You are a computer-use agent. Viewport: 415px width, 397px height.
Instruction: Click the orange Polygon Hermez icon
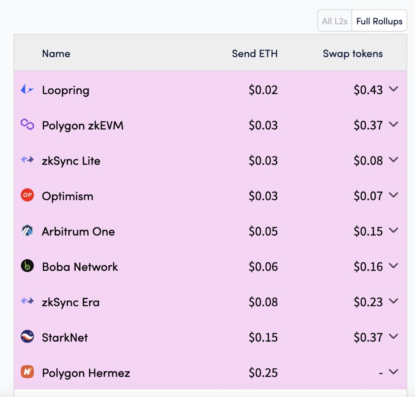click(27, 372)
